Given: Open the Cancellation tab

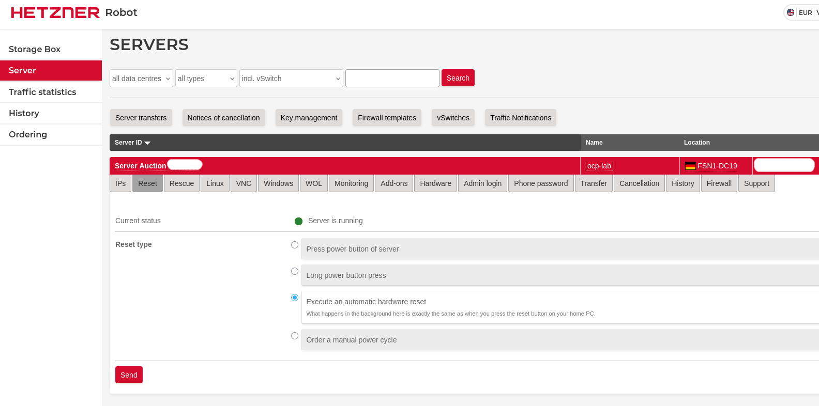Looking at the screenshot, I should (x=639, y=183).
